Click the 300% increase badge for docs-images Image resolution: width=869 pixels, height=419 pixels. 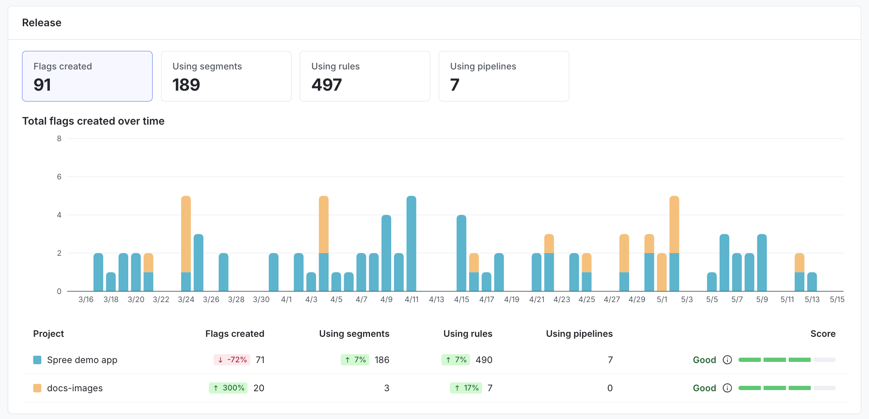[x=228, y=388]
